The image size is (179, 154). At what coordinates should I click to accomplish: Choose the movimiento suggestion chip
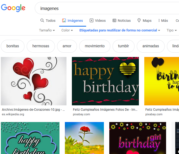[x=95, y=46]
